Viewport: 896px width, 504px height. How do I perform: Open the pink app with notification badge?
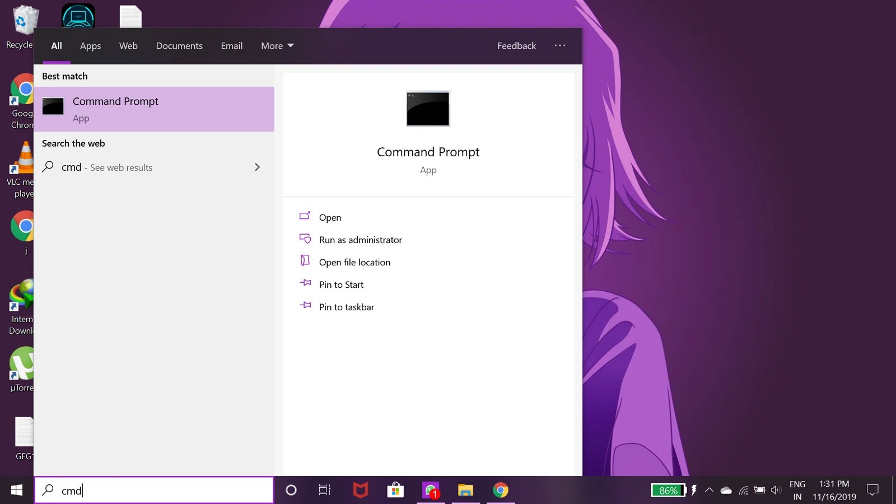[x=431, y=490]
